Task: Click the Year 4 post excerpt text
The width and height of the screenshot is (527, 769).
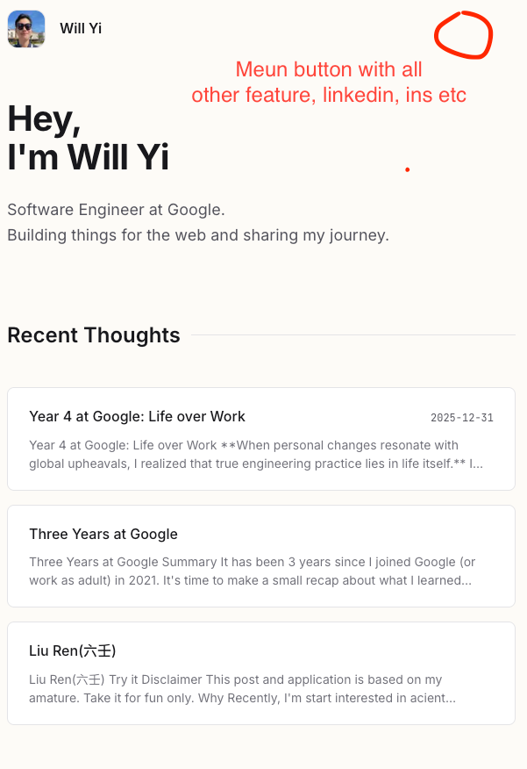Action: tap(254, 455)
